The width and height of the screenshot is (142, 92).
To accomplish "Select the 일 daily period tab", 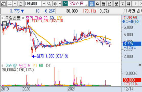I will coord(91,4).
